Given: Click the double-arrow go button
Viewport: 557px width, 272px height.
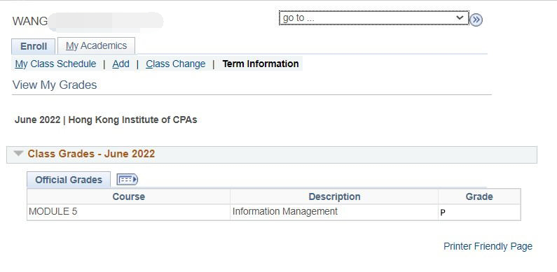Looking at the screenshot, I should 476,20.
